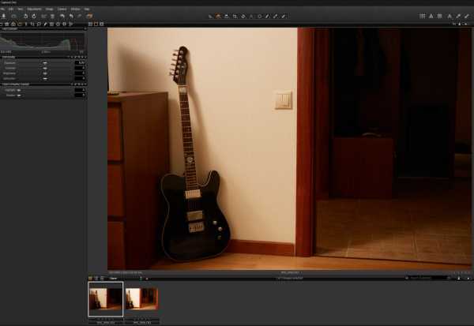The height and width of the screenshot is (326, 474).
Task: Collapse the High Dynamic Range panel
Action: [15, 84]
